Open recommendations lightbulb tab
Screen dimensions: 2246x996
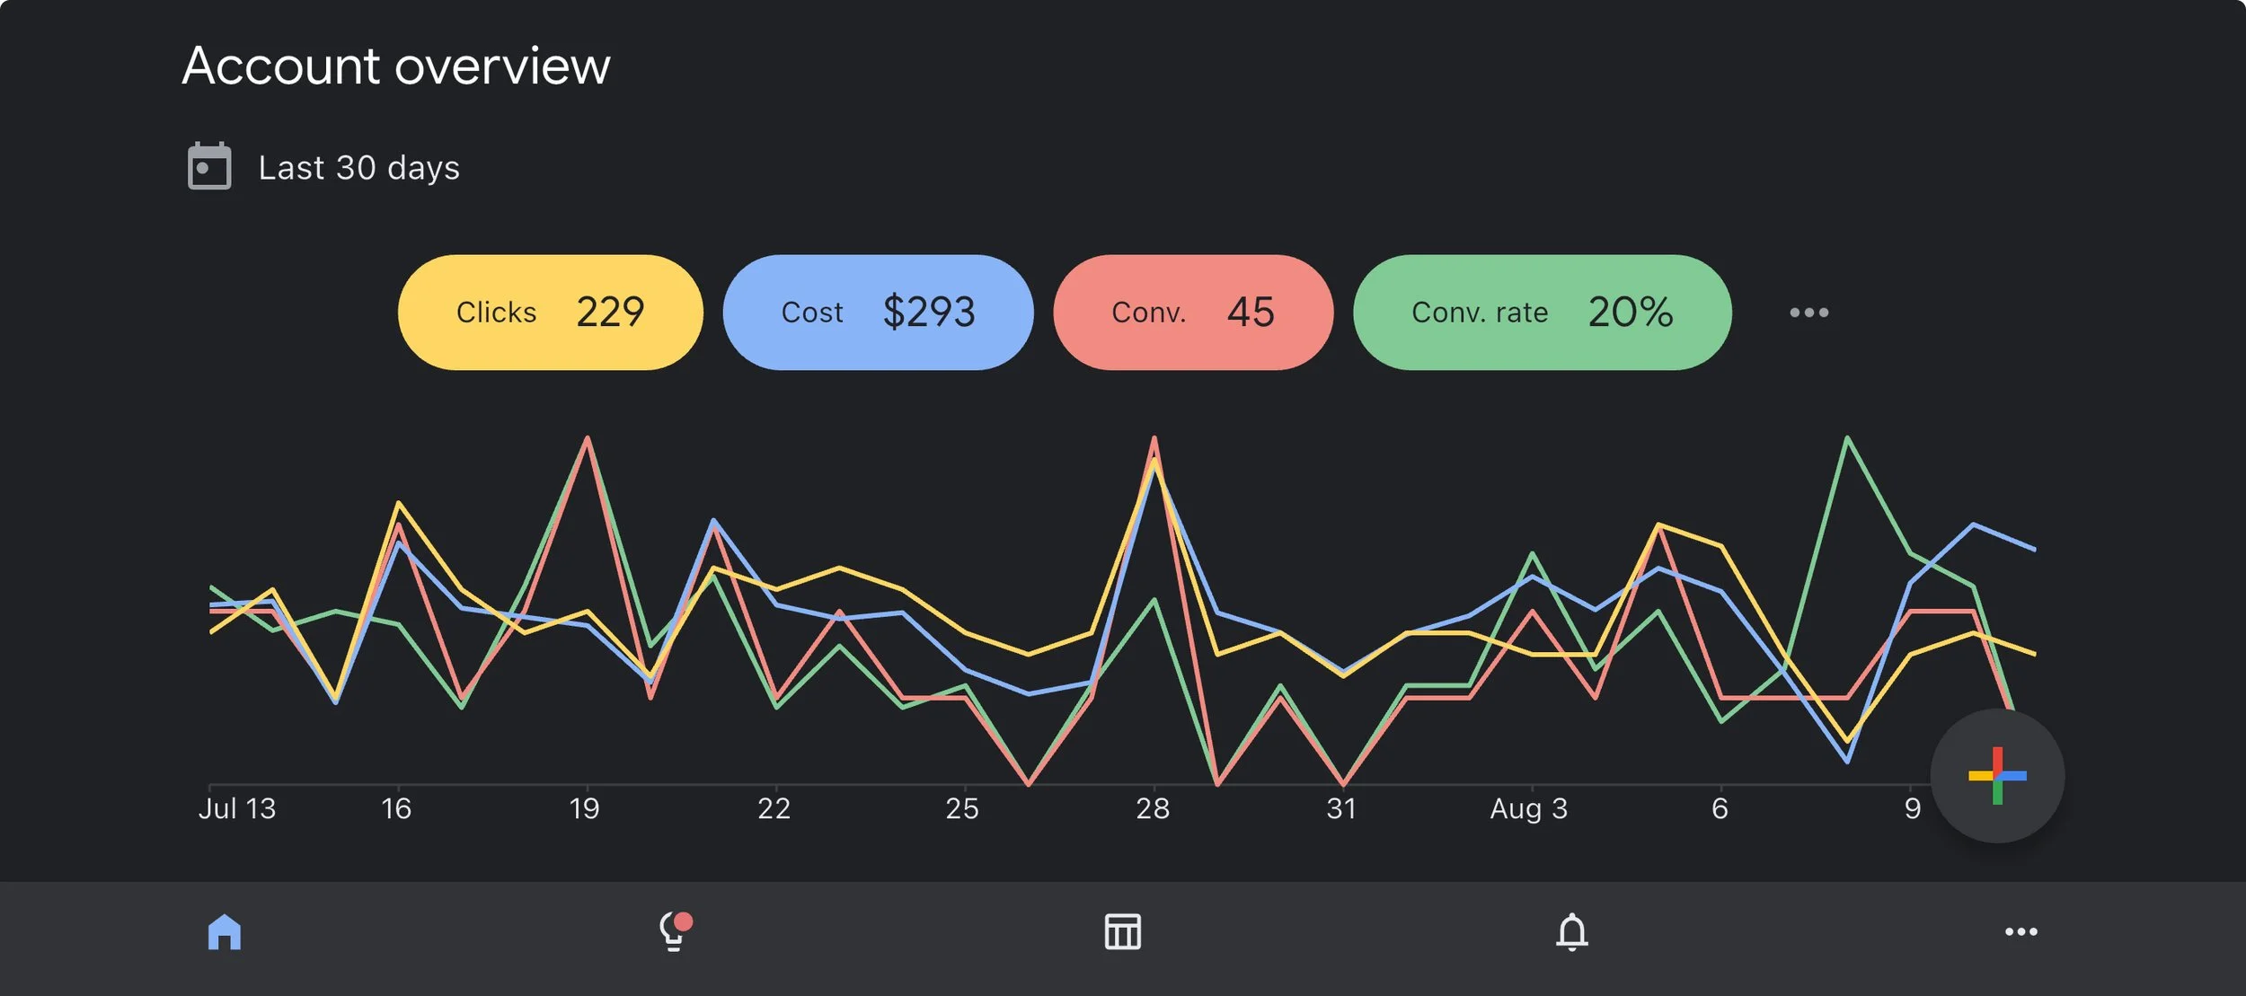(674, 932)
